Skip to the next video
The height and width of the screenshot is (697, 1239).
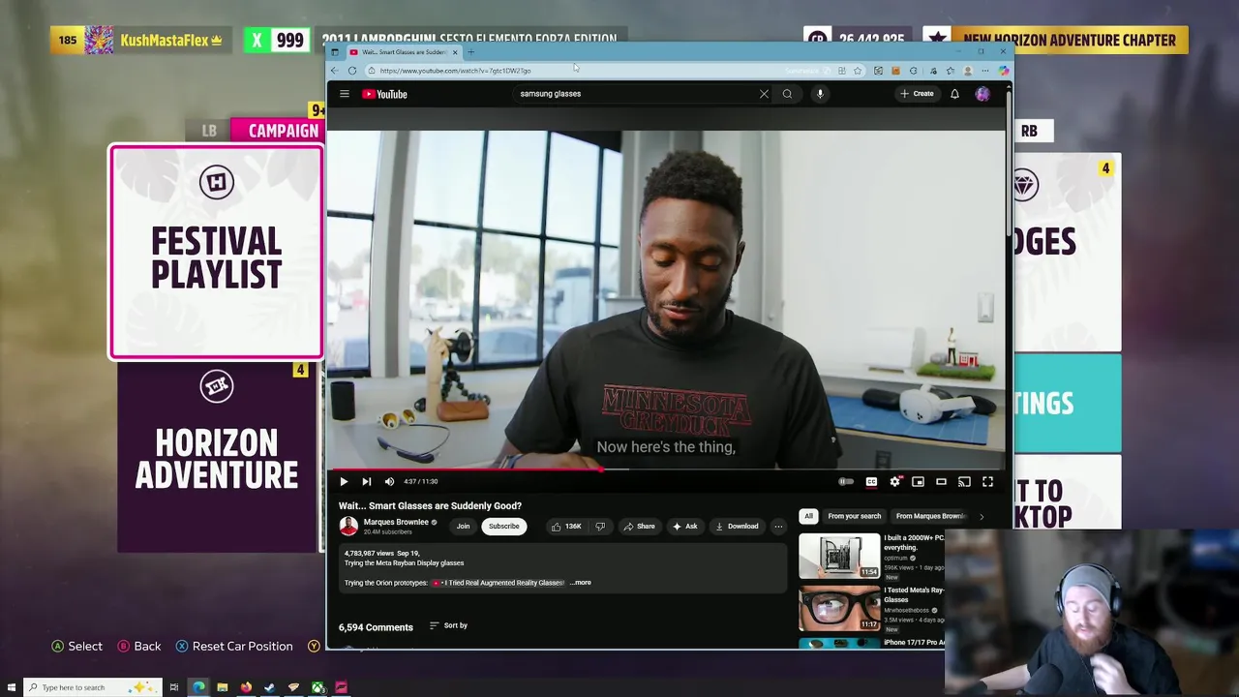(x=366, y=481)
